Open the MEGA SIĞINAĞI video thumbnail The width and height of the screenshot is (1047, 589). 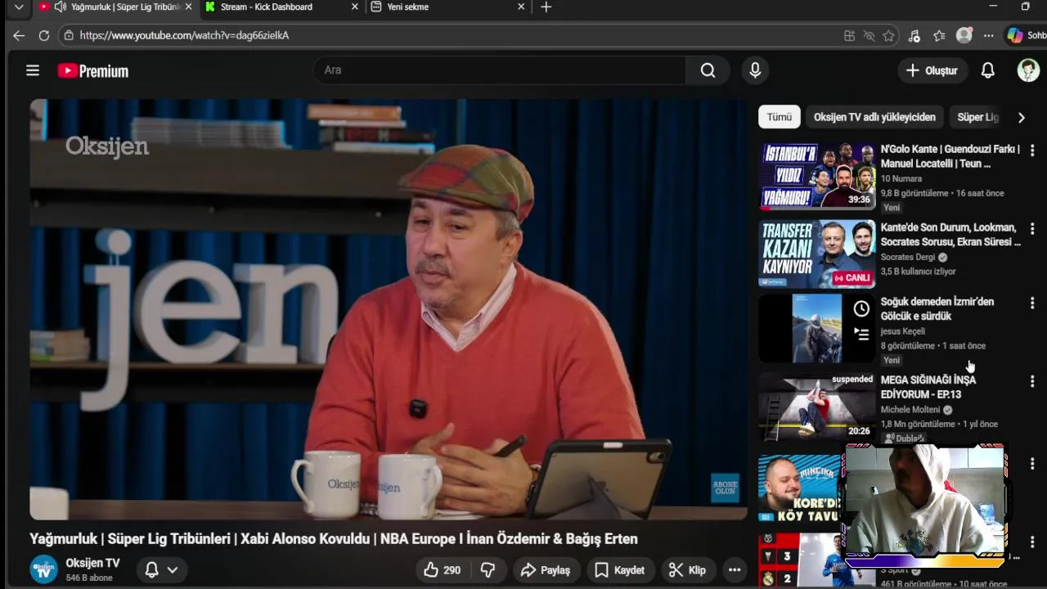816,407
